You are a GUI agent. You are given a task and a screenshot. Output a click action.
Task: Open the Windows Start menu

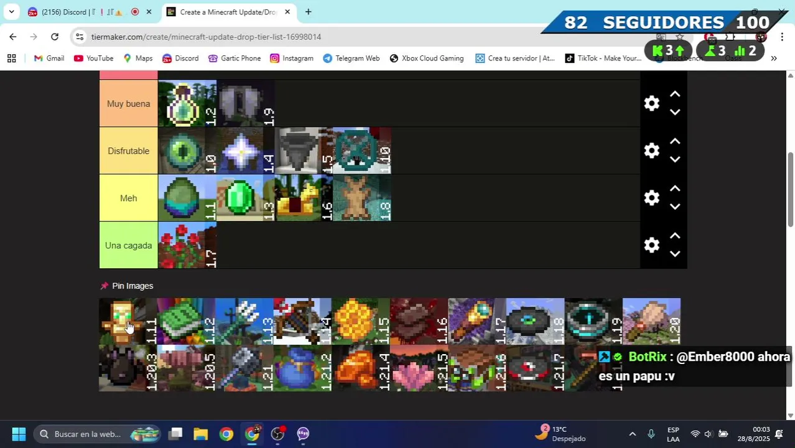point(19,434)
